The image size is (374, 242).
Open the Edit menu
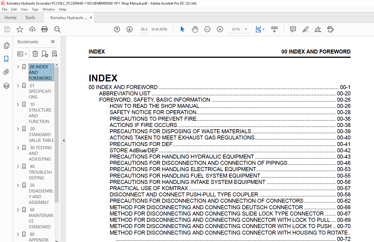[x=14, y=9]
